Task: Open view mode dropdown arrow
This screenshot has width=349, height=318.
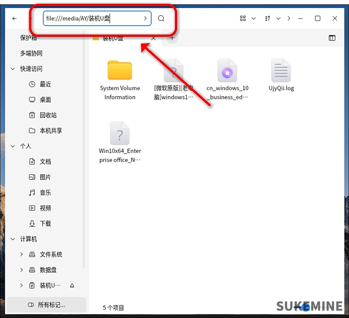Action: [x=254, y=18]
